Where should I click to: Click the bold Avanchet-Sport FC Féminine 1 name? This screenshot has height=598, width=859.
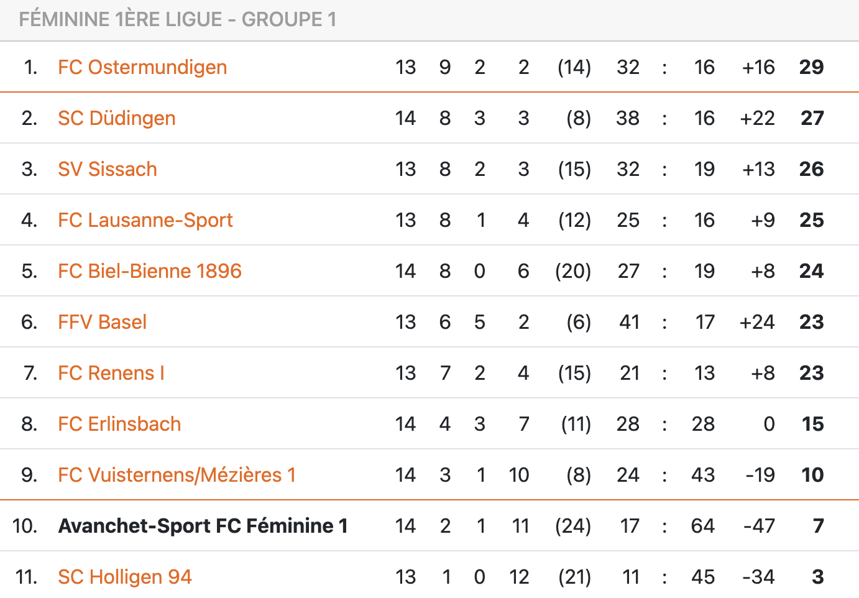pos(203,526)
